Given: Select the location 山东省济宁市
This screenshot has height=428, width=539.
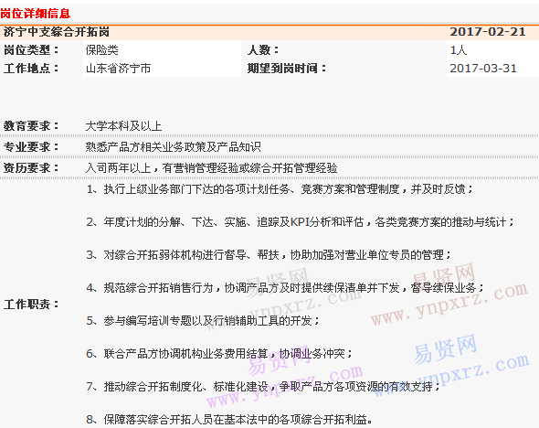Looking at the screenshot, I should [118, 68].
